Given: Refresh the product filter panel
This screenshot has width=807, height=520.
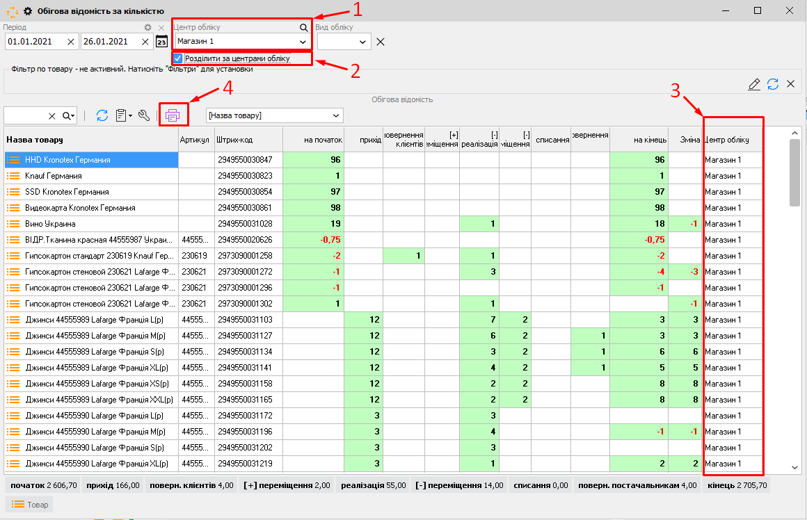Looking at the screenshot, I should pyautogui.click(x=772, y=84).
